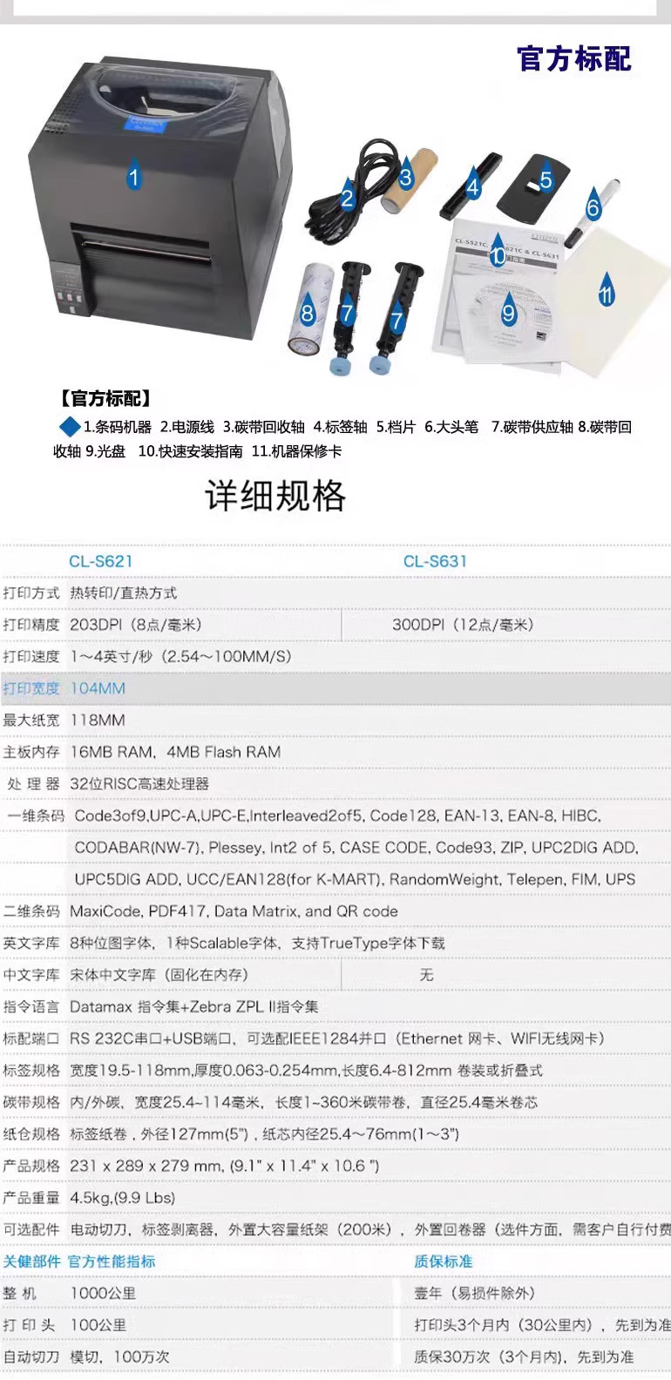Click the number 4 marker on label shaft
The height and width of the screenshot is (1380, 671).
click(x=473, y=183)
